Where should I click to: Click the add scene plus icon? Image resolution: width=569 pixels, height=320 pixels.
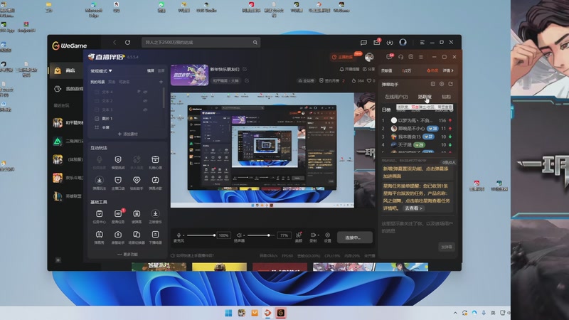tap(161, 82)
